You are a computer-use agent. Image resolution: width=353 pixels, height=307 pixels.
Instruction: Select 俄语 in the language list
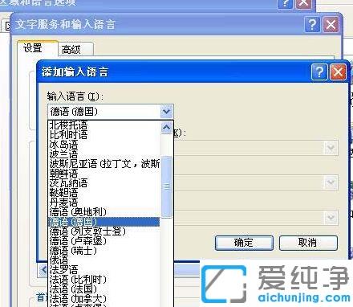click(104, 260)
